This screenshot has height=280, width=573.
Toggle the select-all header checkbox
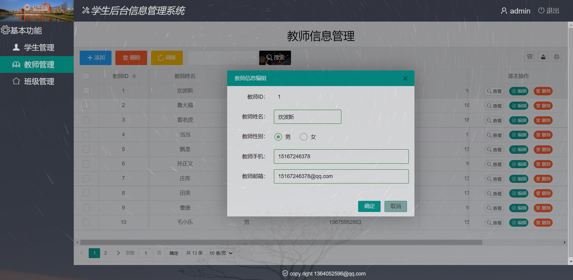(86, 76)
